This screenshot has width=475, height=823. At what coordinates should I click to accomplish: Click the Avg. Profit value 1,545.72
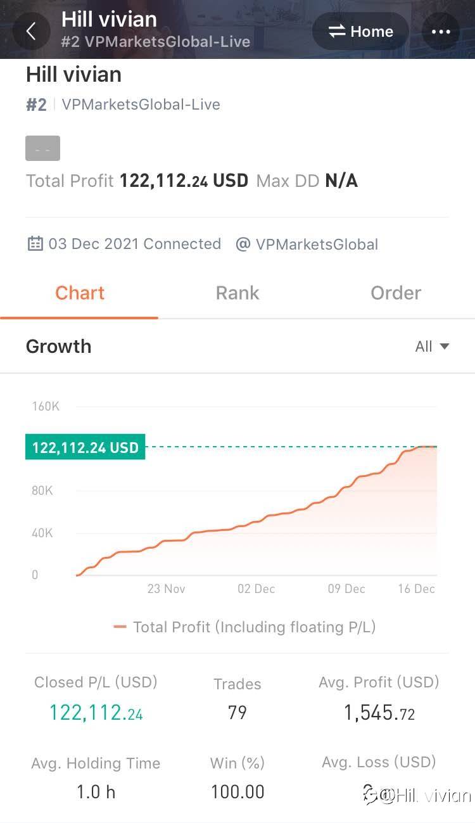[x=379, y=713]
